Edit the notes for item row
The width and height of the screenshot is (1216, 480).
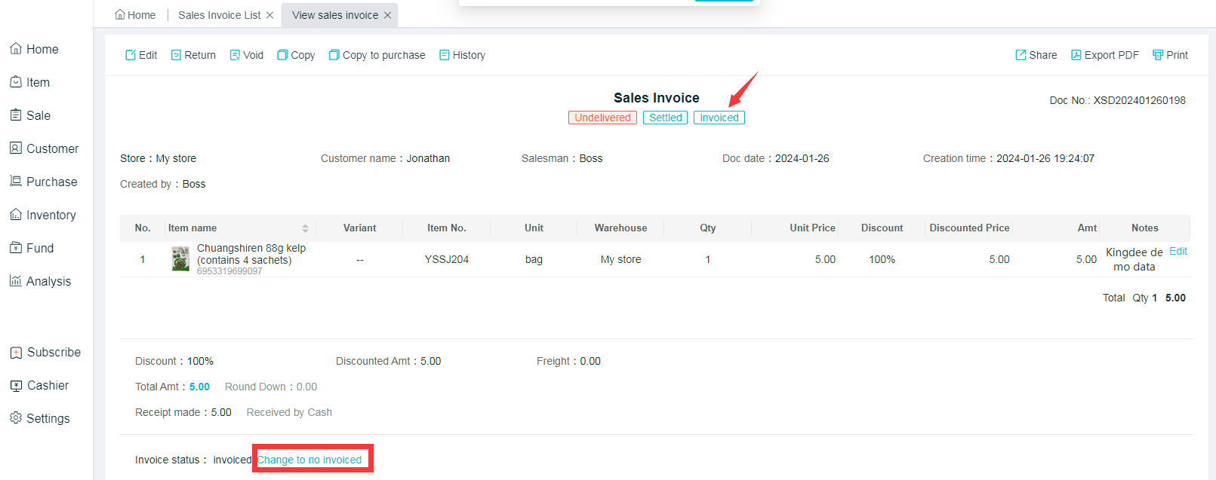pos(1178,252)
